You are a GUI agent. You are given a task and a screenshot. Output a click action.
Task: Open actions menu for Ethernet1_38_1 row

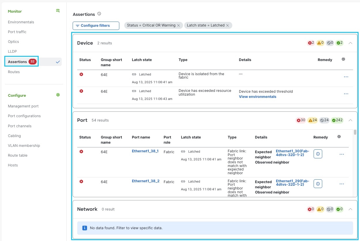tap(342, 154)
